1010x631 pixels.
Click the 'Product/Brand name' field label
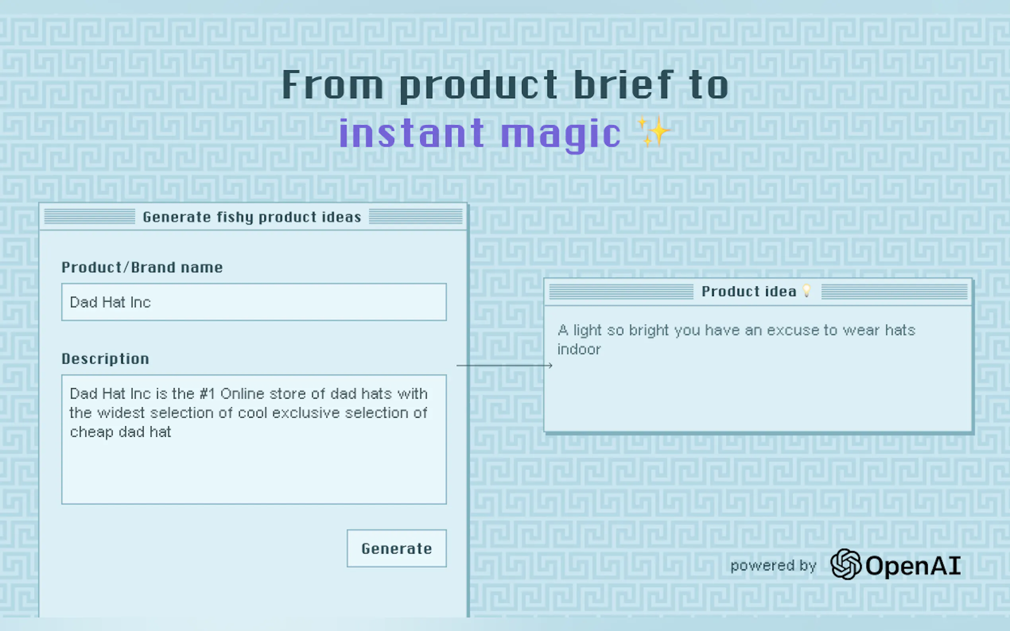[x=142, y=267]
